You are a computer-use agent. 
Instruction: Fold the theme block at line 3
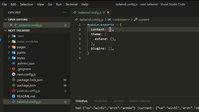click(x=84, y=34)
